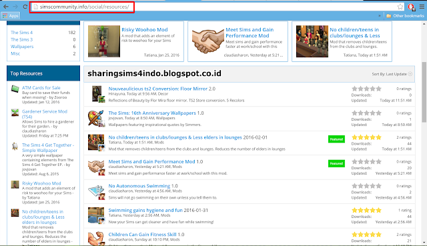
Task: Click the Get Together wallpaper sidebar icon
Action: [15, 146]
